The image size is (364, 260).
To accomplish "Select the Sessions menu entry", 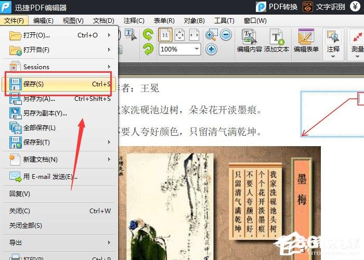I will click(59, 67).
